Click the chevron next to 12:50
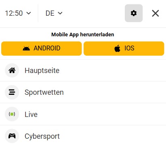 click(29, 13)
